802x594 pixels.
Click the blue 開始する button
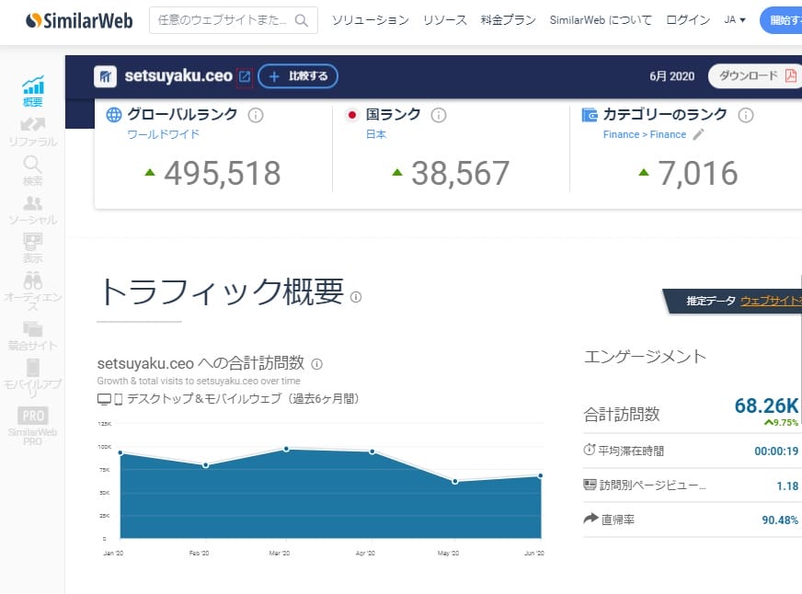click(x=782, y=20)
